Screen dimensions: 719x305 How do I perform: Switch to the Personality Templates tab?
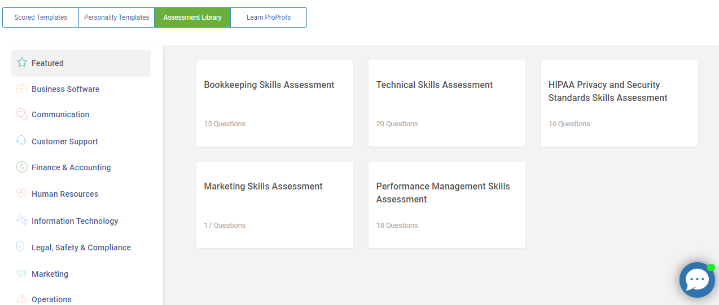tap(117, 17)
